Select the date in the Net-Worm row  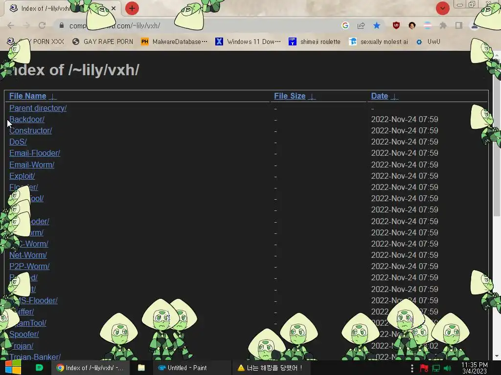(405, 255)
